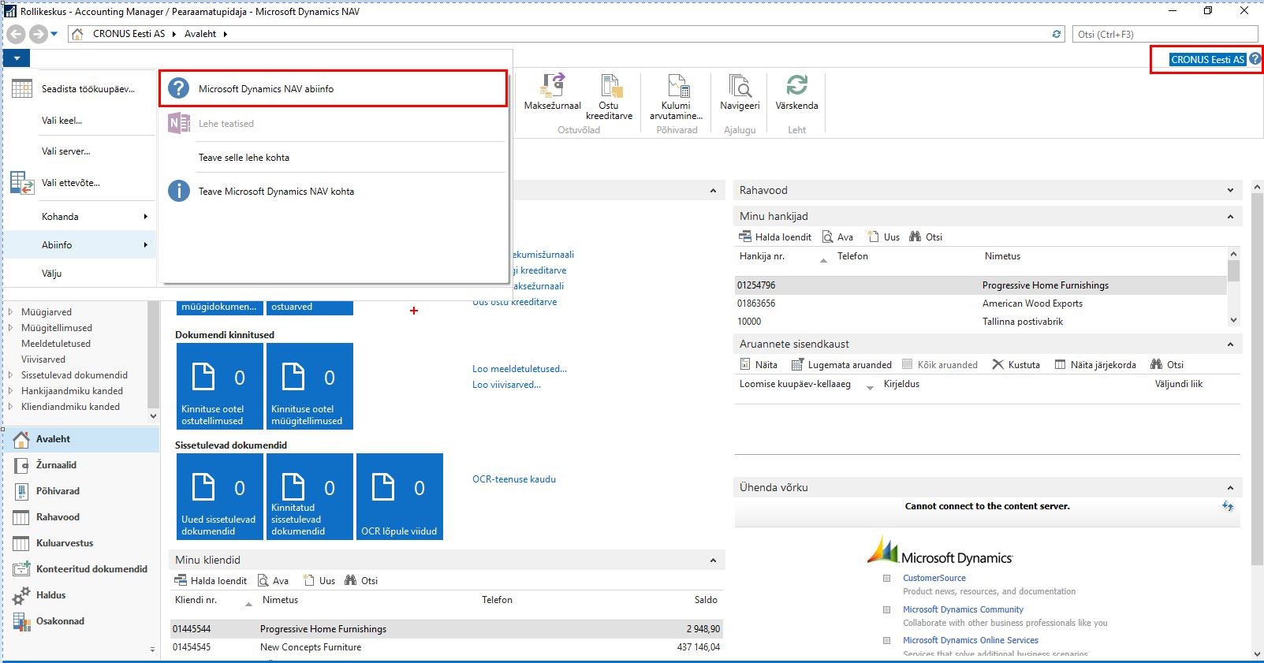Open CustomerSource link
Screen dimensions: 1264x663
coord(934,578)
